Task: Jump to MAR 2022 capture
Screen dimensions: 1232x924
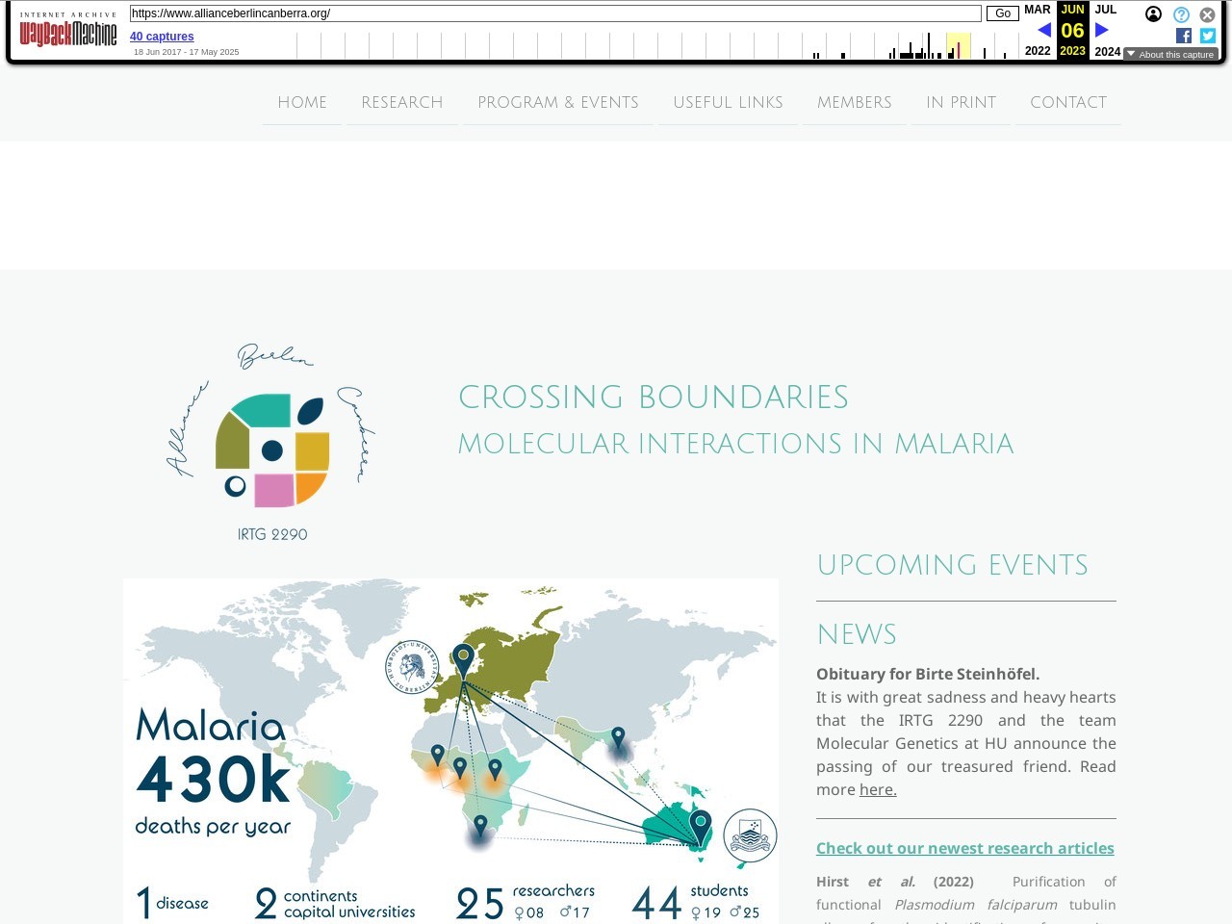Action: pos(1038,30)
